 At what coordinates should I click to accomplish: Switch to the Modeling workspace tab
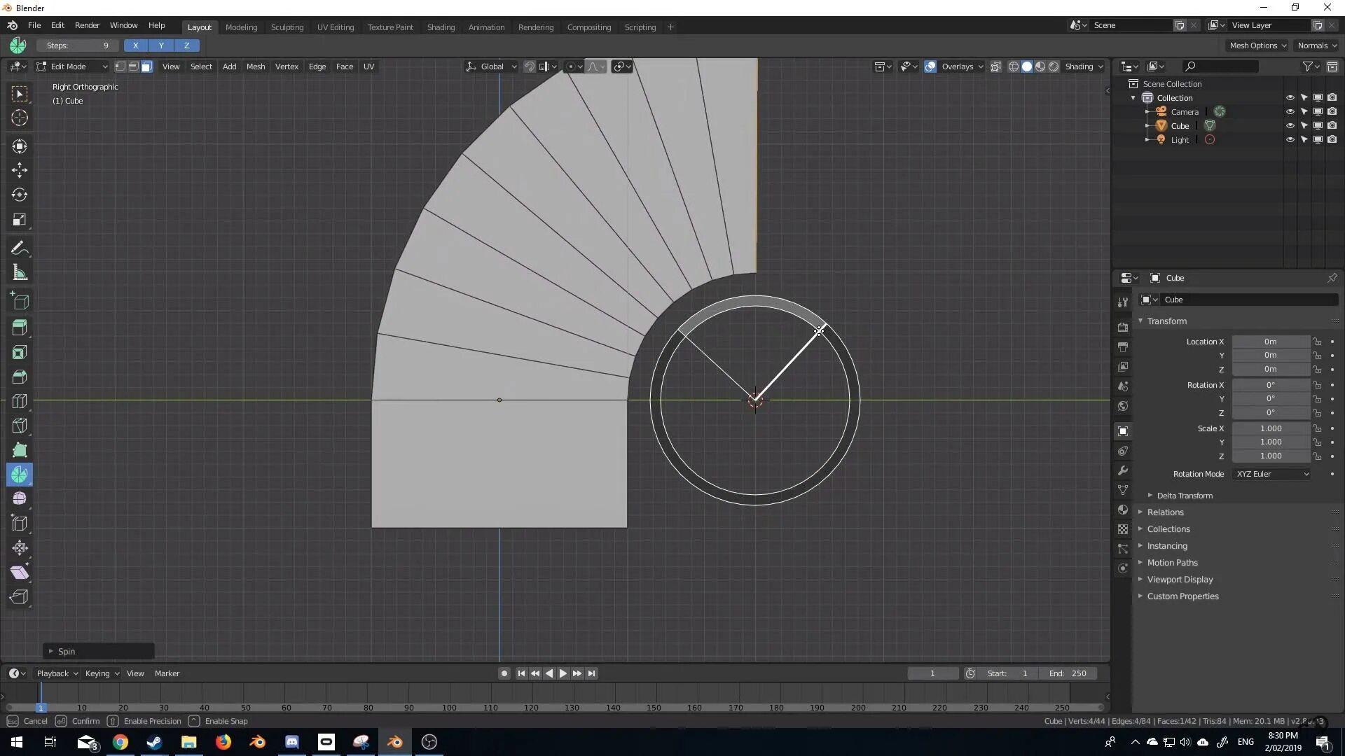click(241, 27)
